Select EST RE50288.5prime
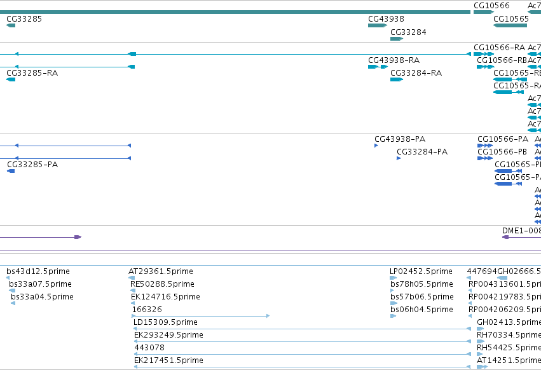 [133, 291]
